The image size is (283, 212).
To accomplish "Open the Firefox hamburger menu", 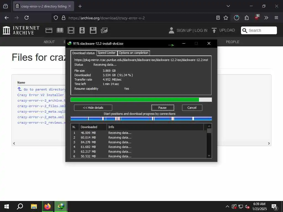I will pyautogui.click(x=276, y=18).
